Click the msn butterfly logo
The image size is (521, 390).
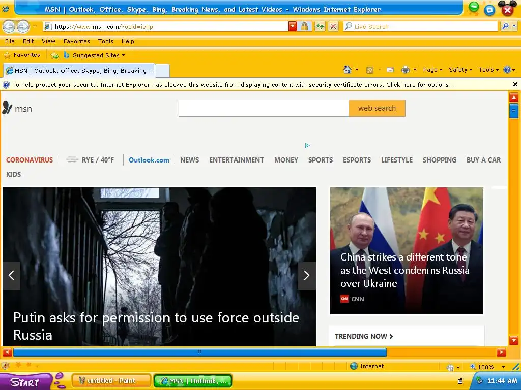[17, 108]
